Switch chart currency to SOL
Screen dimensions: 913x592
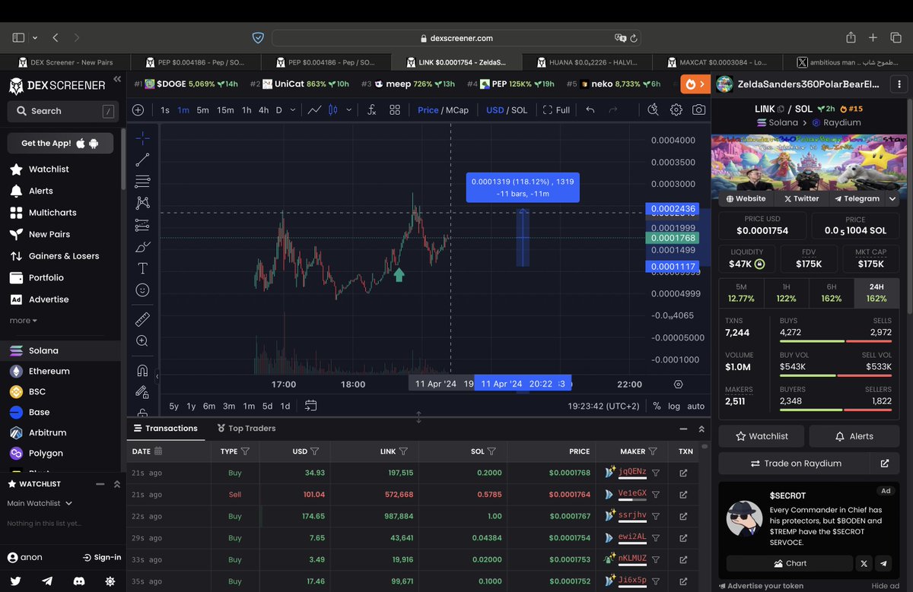519,110
